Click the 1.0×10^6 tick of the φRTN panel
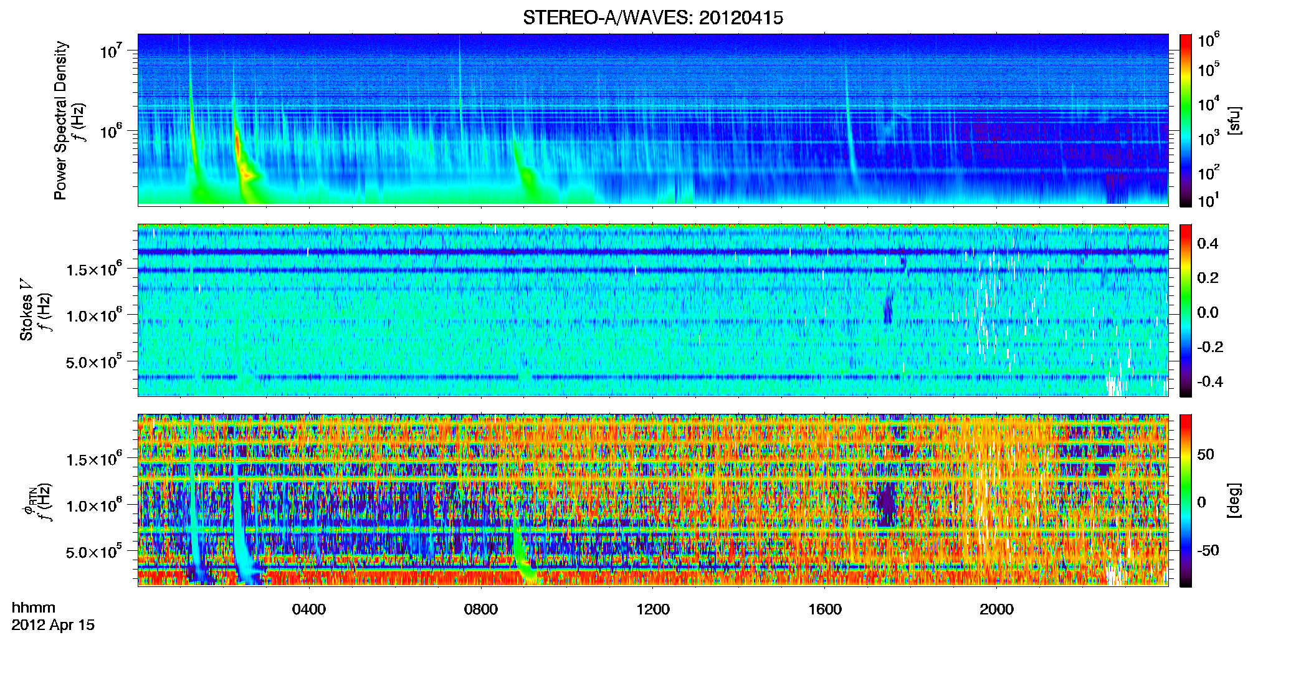This screenshot has width=1306, height=673. (x=93, y=505)
